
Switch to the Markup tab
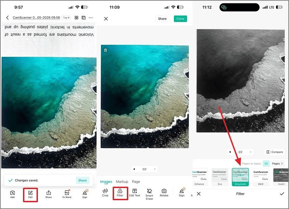122,182
